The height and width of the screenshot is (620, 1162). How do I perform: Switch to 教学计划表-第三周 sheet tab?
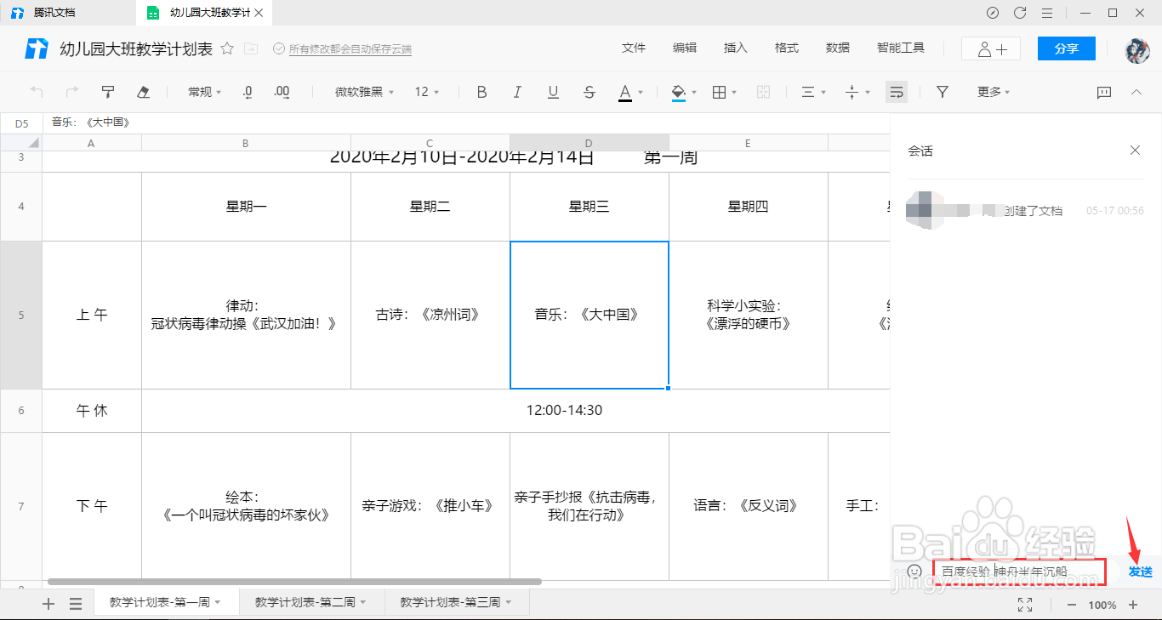(457, 602)
